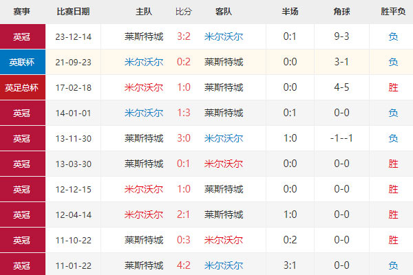Click the date 13-03-30
413x275 pixels.
coord(73,164)
